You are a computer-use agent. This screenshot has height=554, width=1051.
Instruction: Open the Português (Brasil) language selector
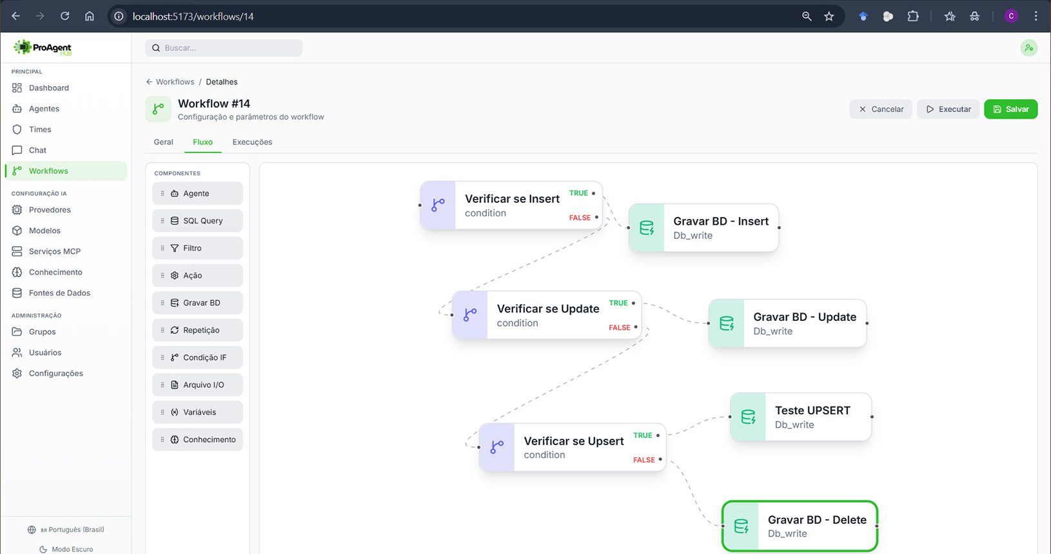[x=66, y=530]
